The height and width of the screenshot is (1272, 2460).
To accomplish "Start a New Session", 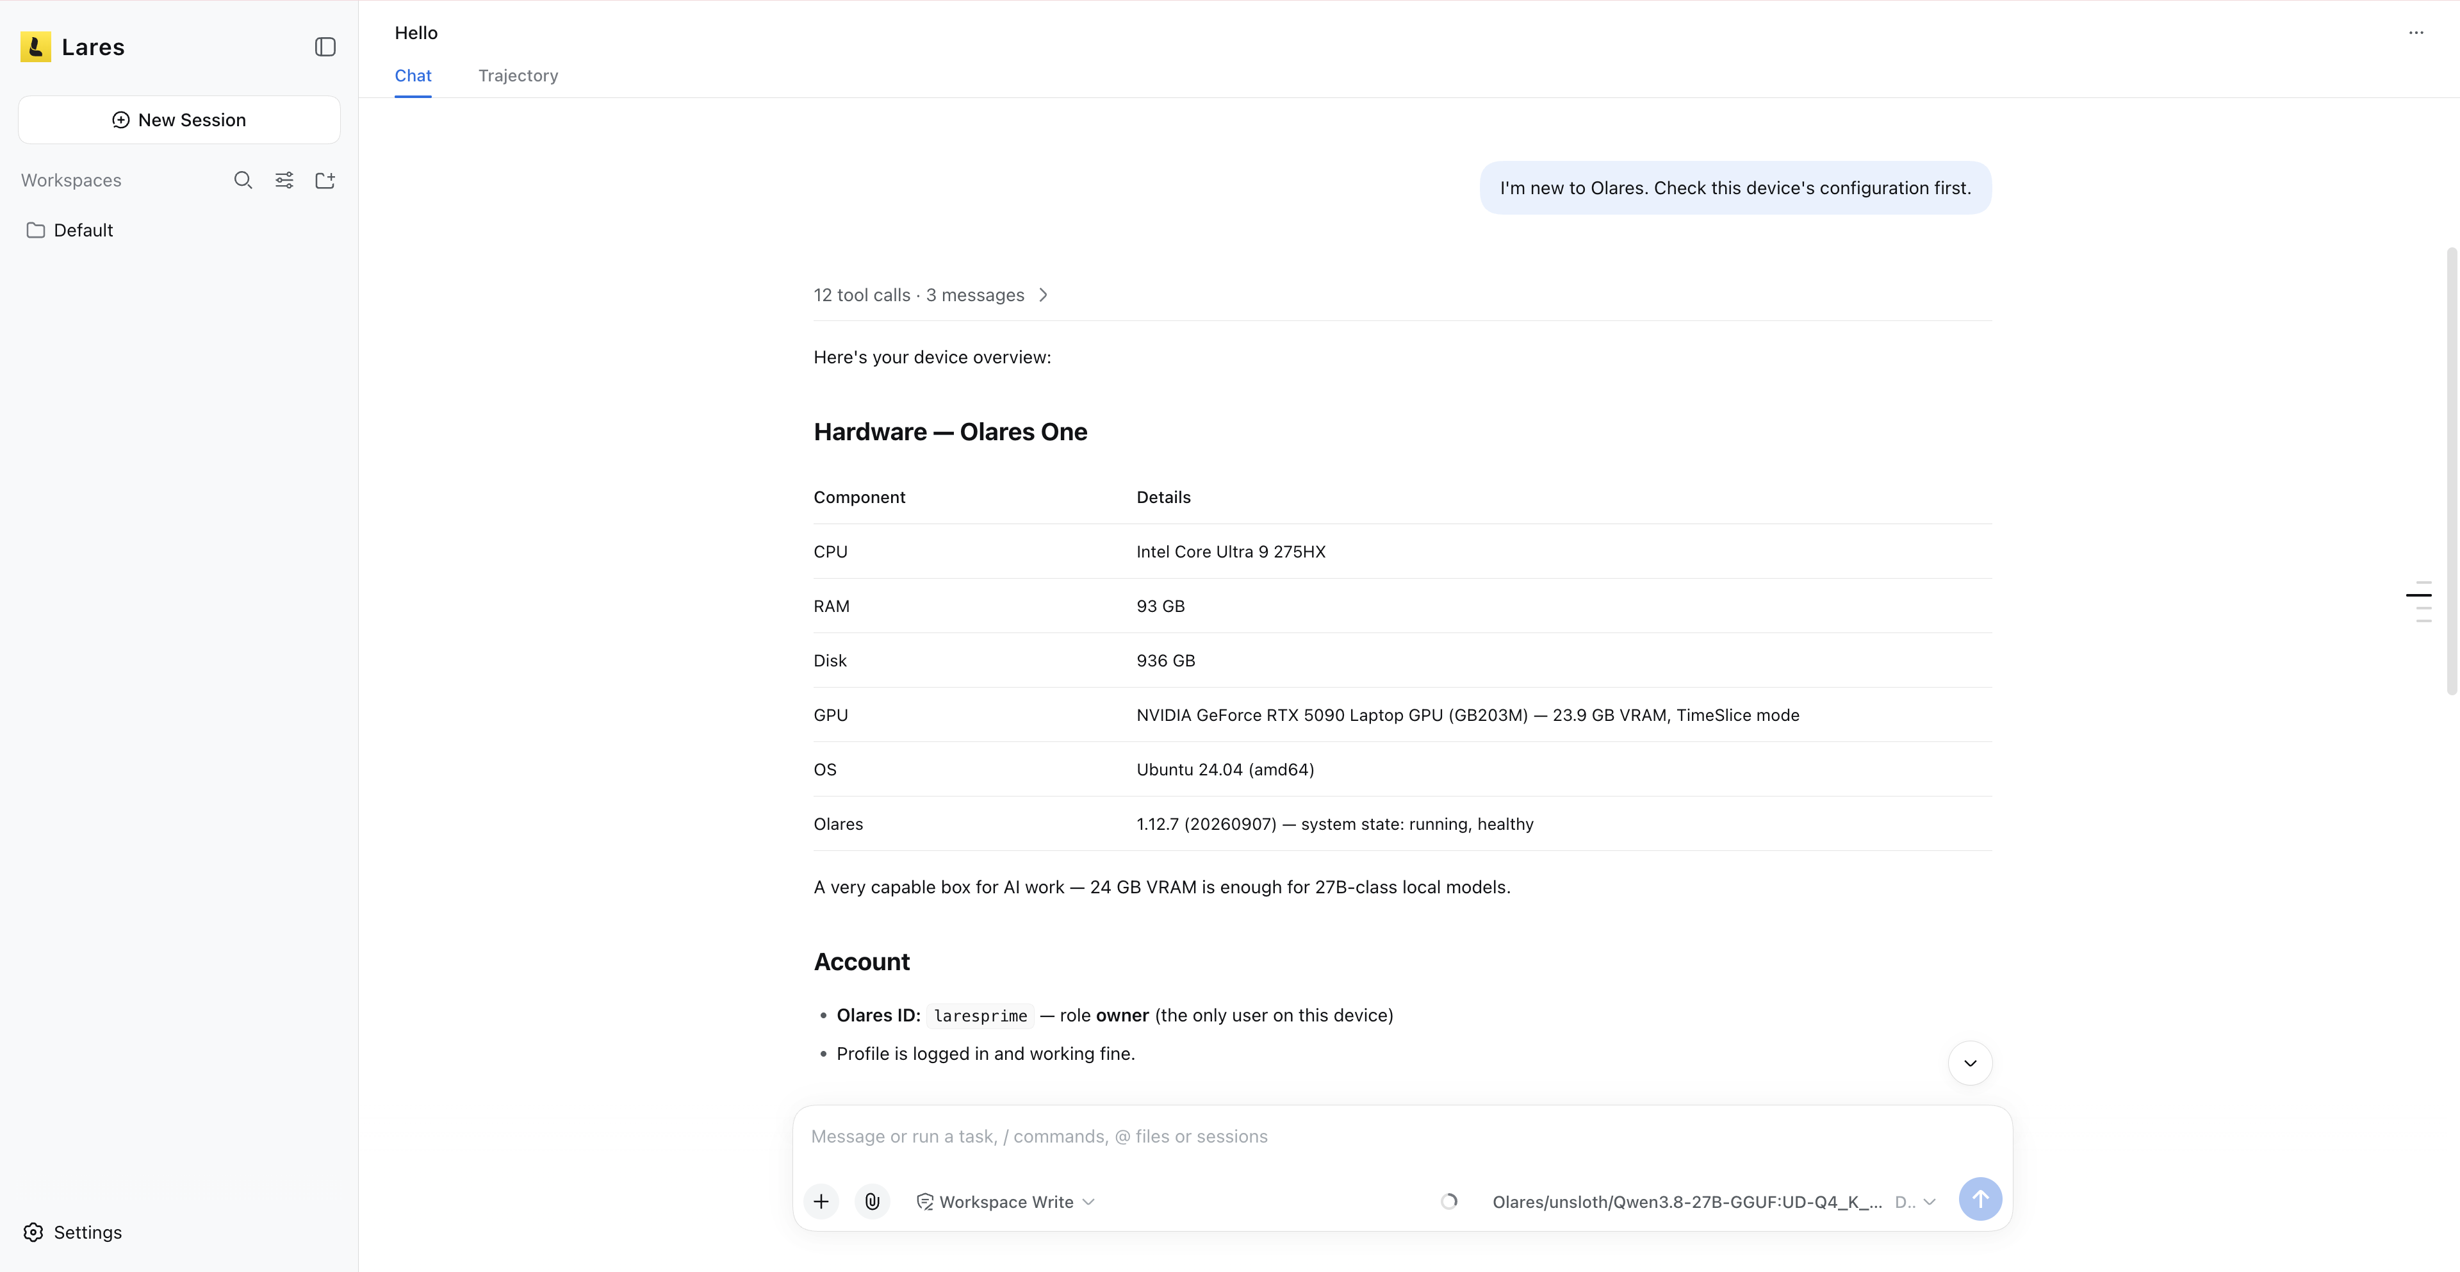I will coord(179,119).
